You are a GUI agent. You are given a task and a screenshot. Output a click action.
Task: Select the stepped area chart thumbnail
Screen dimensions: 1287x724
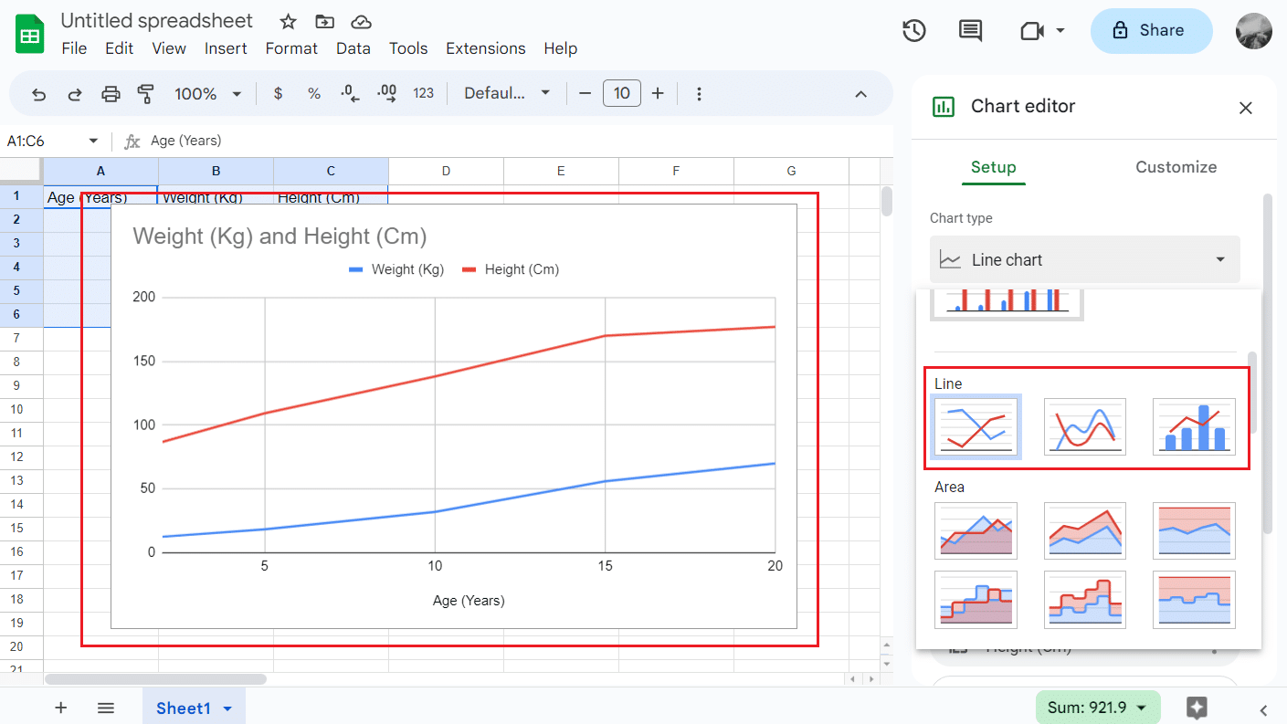click(x=976, y=600)
